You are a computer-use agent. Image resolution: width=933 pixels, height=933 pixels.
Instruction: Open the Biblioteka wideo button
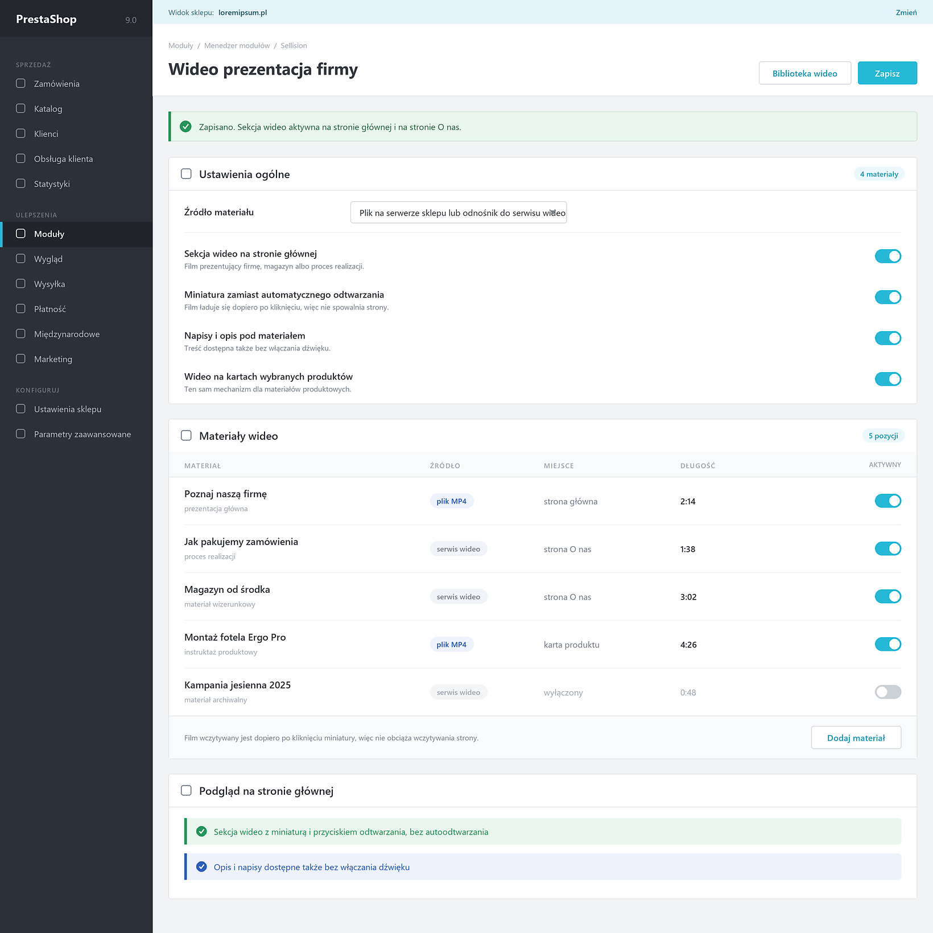pos(804,73)
